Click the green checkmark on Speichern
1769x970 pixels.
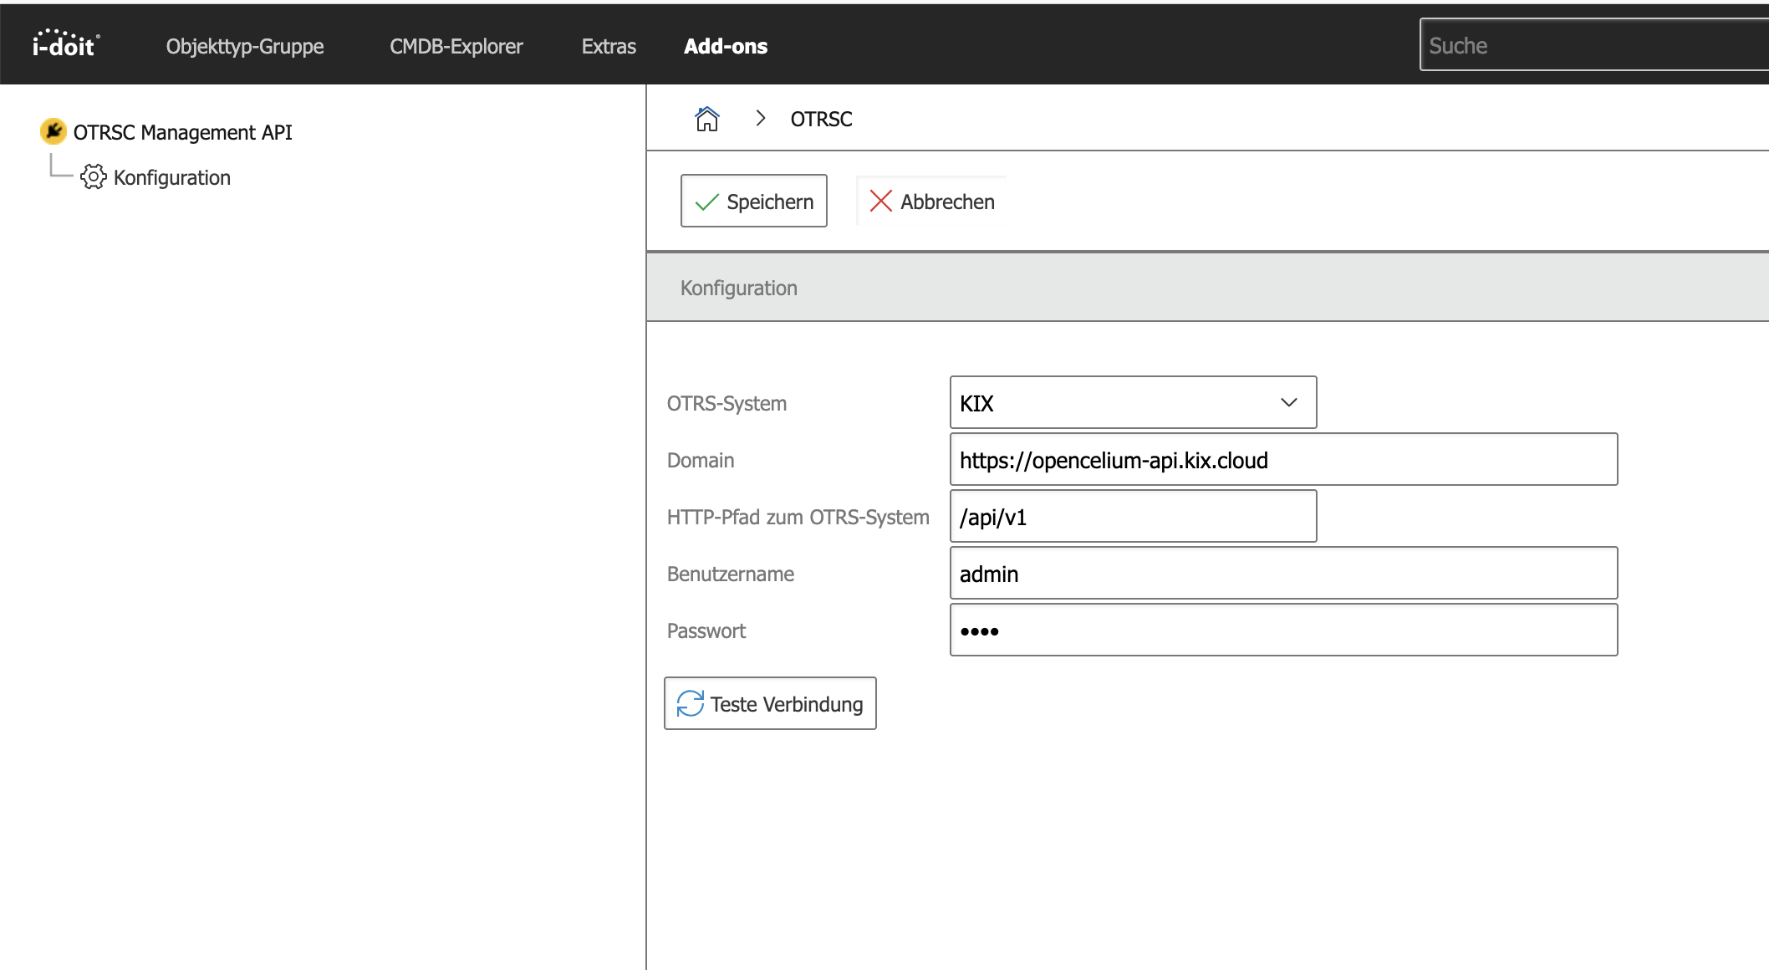(x=707, y=202)
